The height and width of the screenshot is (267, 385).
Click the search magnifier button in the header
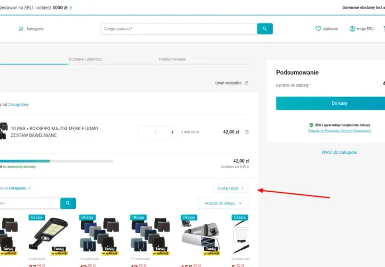[x=265, y=29]
